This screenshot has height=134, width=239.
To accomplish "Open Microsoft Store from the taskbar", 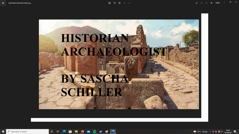I will click(x=70, y=132).
